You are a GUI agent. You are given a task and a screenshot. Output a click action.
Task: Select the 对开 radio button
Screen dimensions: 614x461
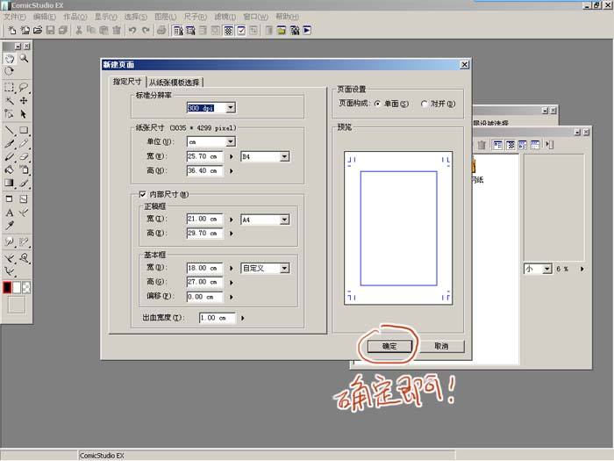point(425,104)
